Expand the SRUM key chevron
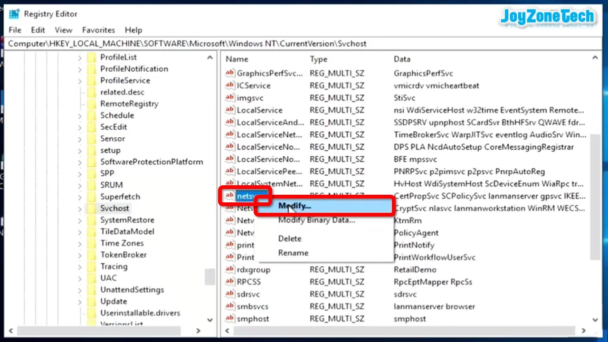Viewport: 608px width, 342px height. pos(79,185)
